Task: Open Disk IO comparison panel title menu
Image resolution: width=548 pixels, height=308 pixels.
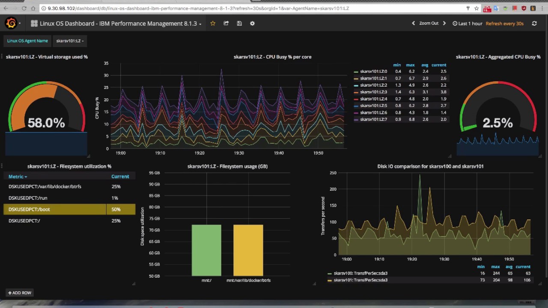Action: tap(430, 166)
